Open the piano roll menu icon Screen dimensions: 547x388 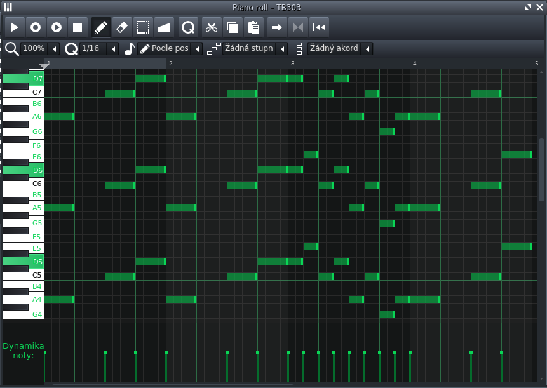coord(8,8)
